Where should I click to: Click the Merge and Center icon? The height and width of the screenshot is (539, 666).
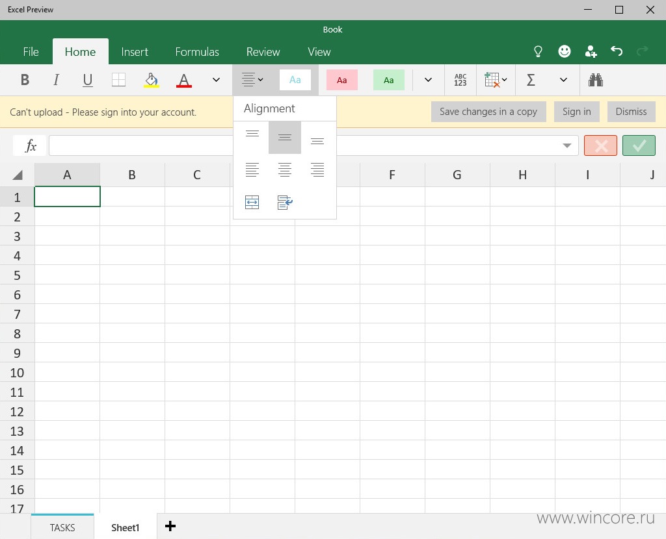pyautogui.click(x=252, y=202)
